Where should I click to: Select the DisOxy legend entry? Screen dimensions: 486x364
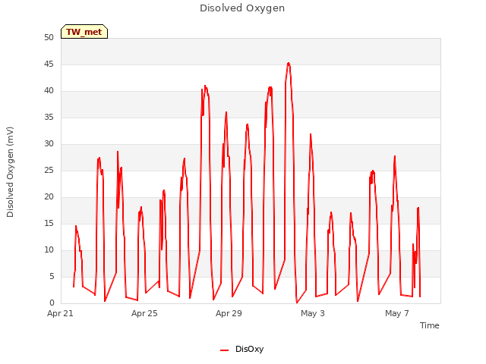tap(241, 349)
